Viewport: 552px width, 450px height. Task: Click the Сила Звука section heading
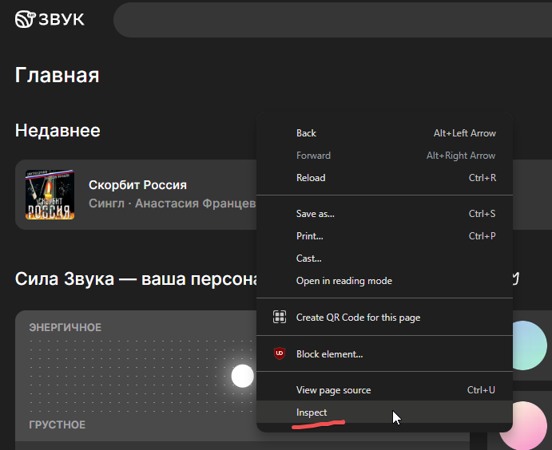(x=136, y=279)
